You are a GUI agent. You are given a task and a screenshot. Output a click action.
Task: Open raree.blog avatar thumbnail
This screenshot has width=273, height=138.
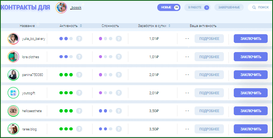[13, 129]
